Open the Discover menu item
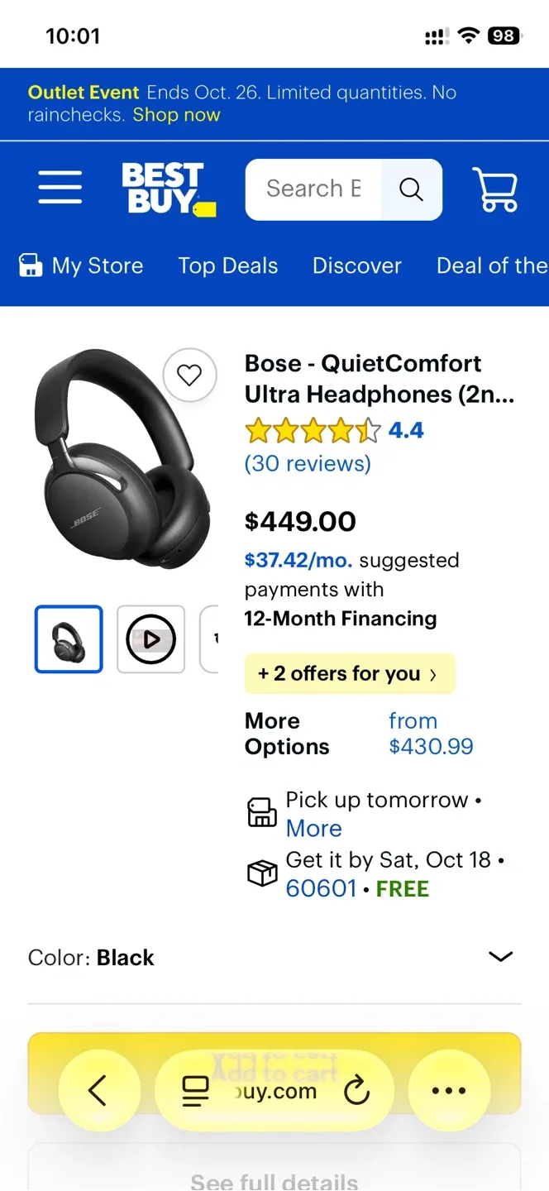This screenshot has width=549, height=1191. click(x=357, y=265)
